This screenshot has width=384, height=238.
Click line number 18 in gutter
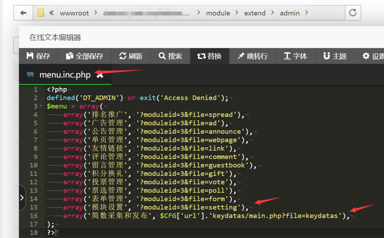34,232
